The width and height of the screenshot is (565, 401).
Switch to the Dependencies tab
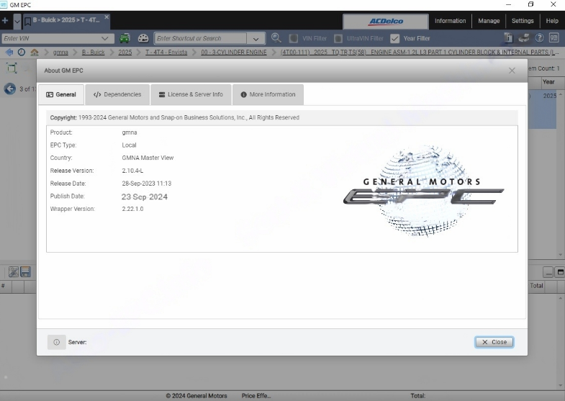(x=117, y=94)
